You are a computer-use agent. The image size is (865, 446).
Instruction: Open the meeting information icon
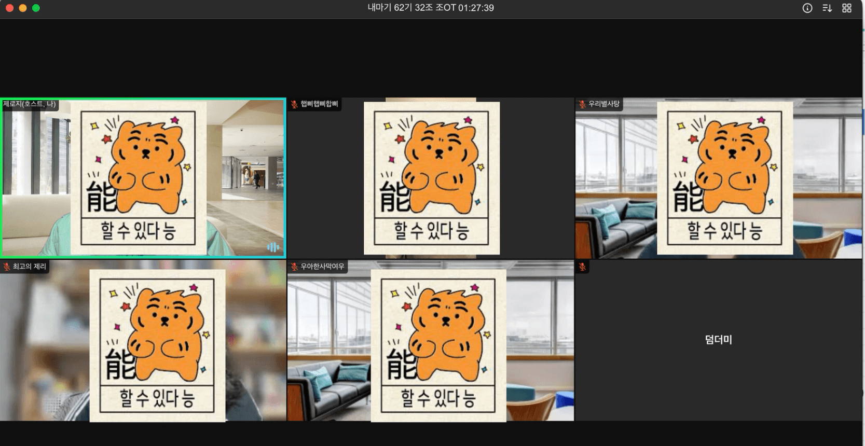[x=807, y=8]
